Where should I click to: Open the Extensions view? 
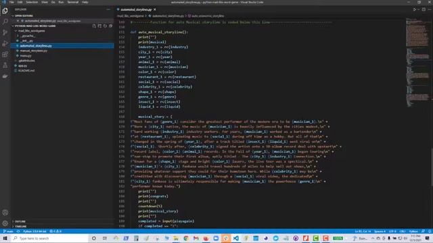point(5,54)
